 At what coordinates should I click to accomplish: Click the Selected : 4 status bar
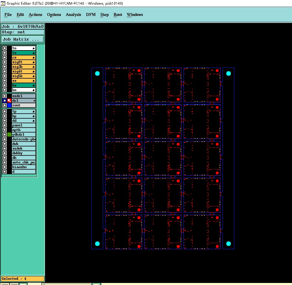click(x=23, y=279)
